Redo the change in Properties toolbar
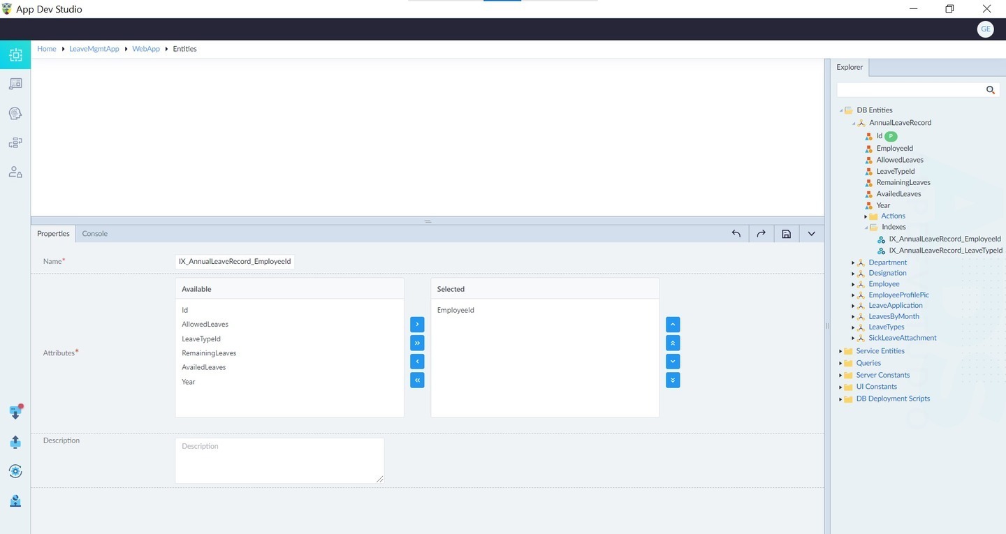 click(x=761, y=234)
